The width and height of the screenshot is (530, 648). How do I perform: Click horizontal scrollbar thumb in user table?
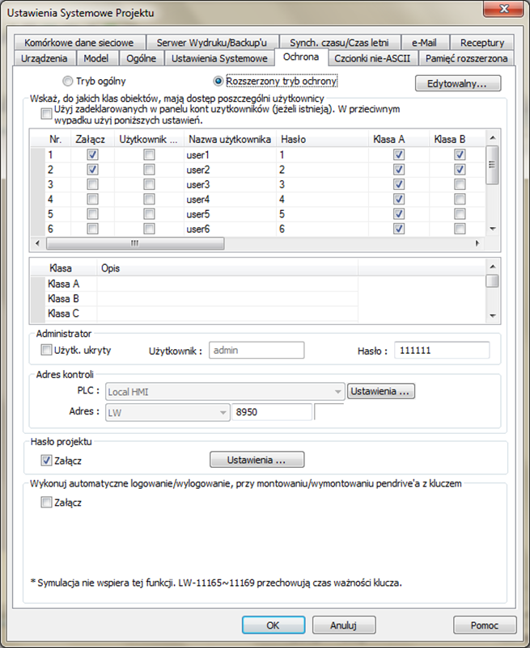tap(135, 243)
